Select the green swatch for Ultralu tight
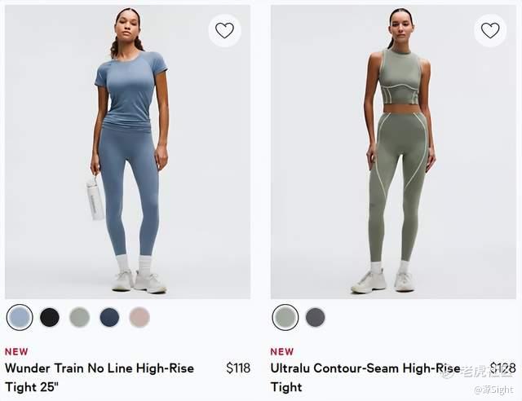Screen dimensions: 522x401 coord(285,317)
